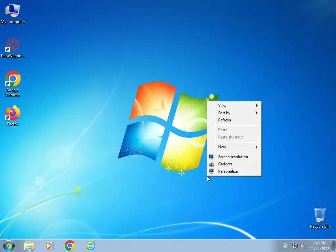Open the volume speaker tray icon
The height and width of the screenshot is (252, 336).
pyautogui.click(x=303, y=246)
